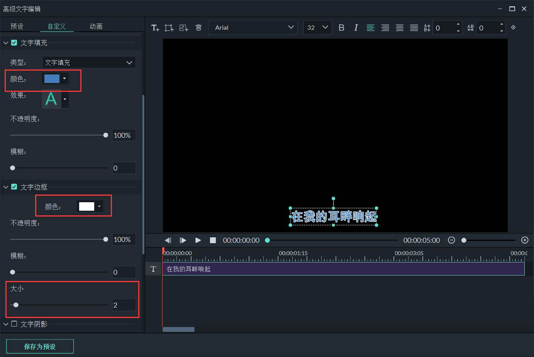The height and width of the screenshot is (357, 534).
Task: Open the 类型 fill type dropdown
Action: [89, 62]
